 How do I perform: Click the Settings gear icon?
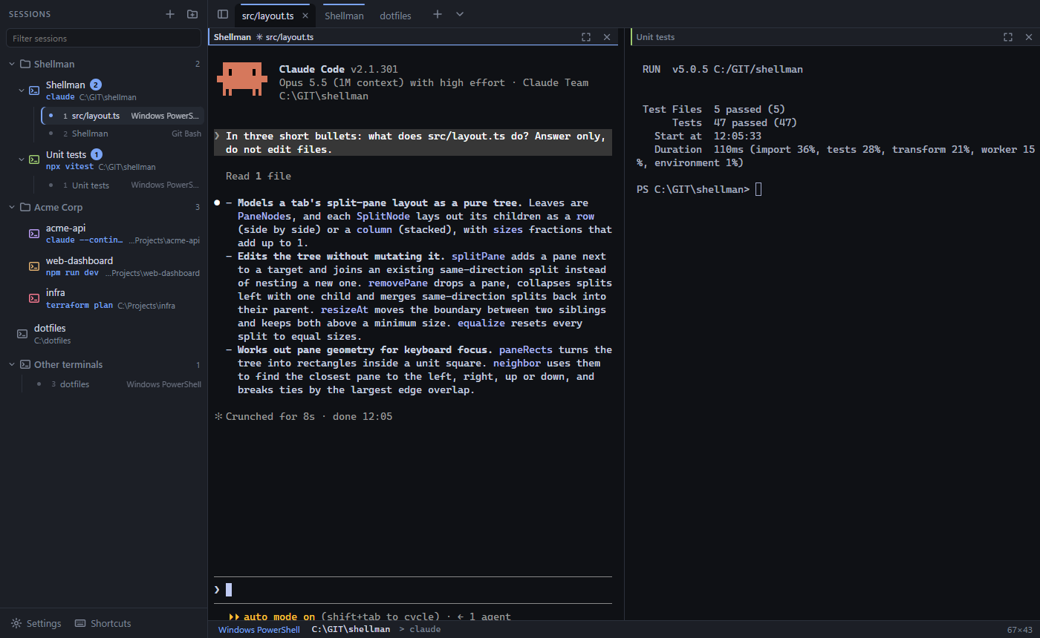[x=16, y=623]
